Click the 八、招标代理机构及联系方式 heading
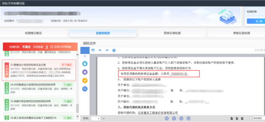 pos(136,107)
